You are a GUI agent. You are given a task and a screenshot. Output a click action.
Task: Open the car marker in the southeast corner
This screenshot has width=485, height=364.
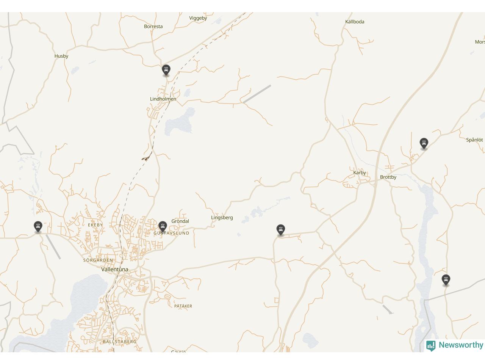pos(446,280)
